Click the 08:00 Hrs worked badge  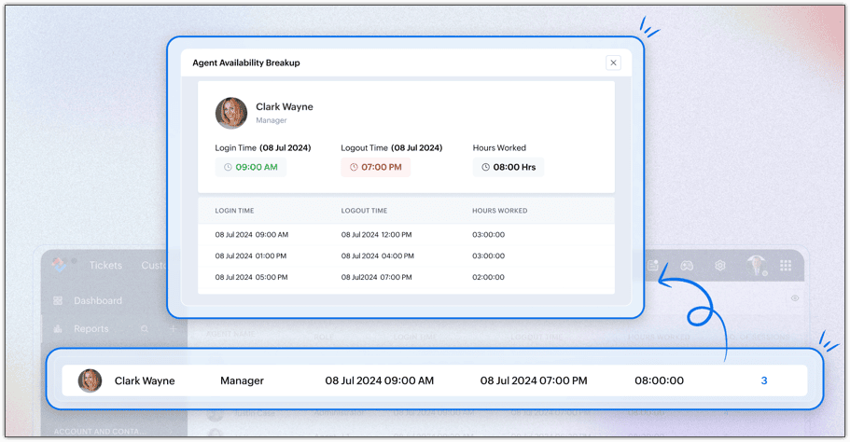tap(508, 167)
